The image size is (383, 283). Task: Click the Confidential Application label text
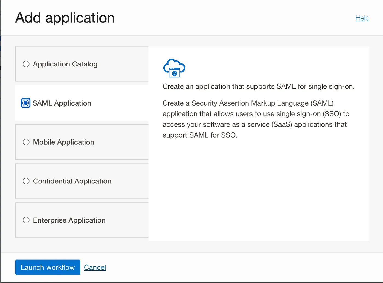pos(72,181)
